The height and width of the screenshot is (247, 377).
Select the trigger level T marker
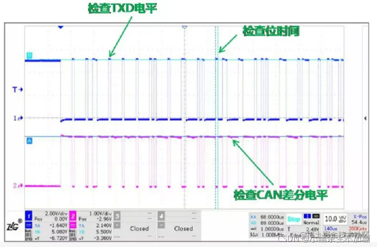tap(17, 90)
